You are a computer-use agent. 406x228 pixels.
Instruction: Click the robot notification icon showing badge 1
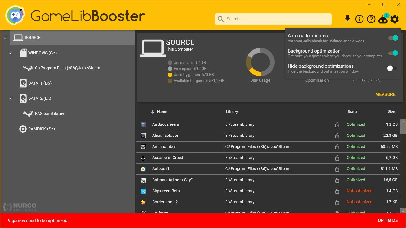tap(383, 19)
